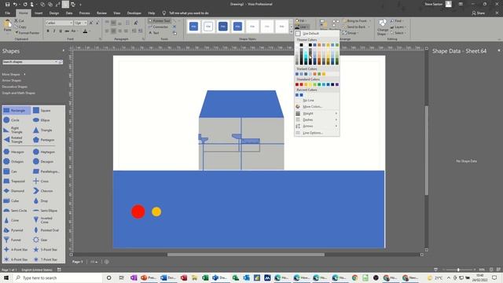Toggle Bold formatting

(x=48, y=31)
